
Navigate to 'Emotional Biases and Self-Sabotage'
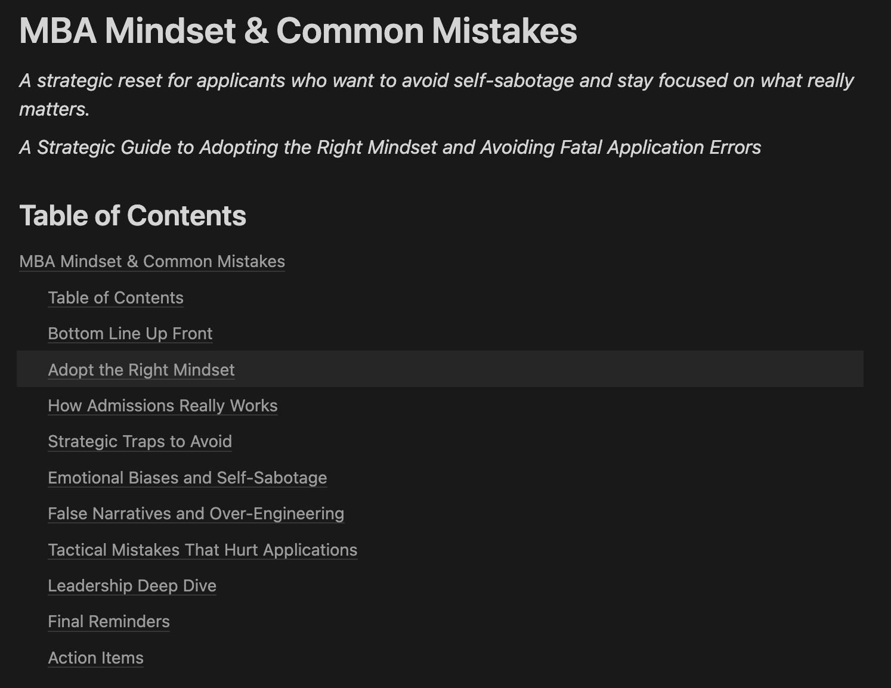187,478
